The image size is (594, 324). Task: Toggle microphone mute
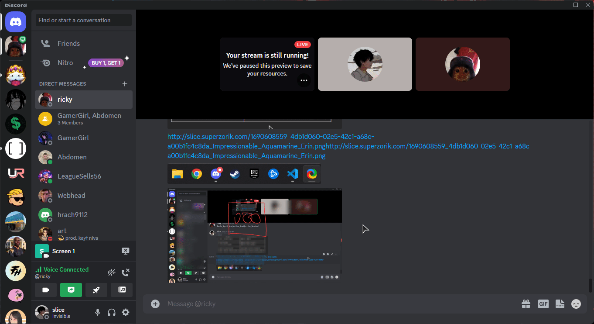click(x=98, y=312)
